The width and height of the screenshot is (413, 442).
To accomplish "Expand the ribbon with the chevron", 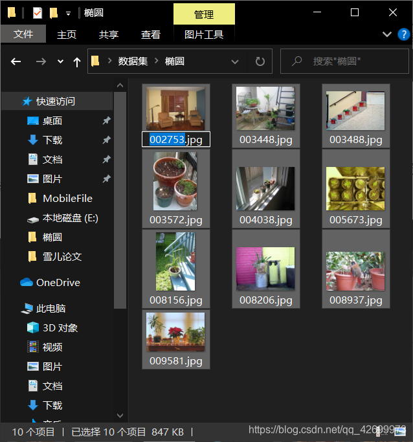I will tap(386, 34).
